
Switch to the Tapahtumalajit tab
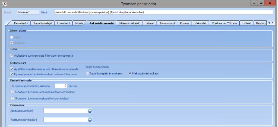pyautogui.click(x=43, y=23)
